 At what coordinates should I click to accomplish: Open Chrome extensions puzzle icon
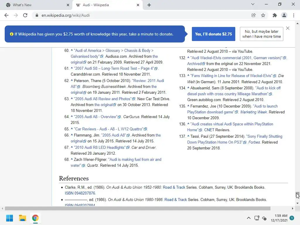(275, 15)
